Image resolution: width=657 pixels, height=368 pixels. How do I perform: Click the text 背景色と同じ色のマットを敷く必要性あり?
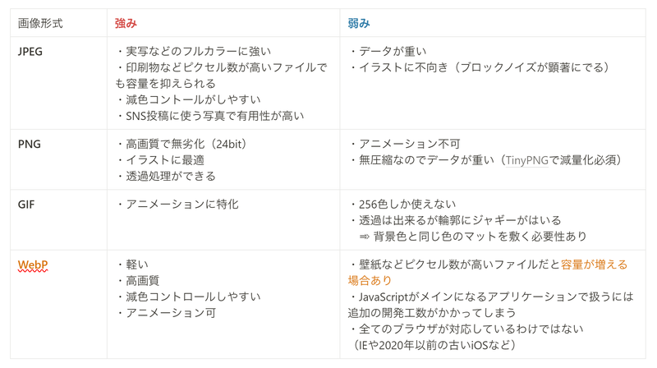click(479, 237)
